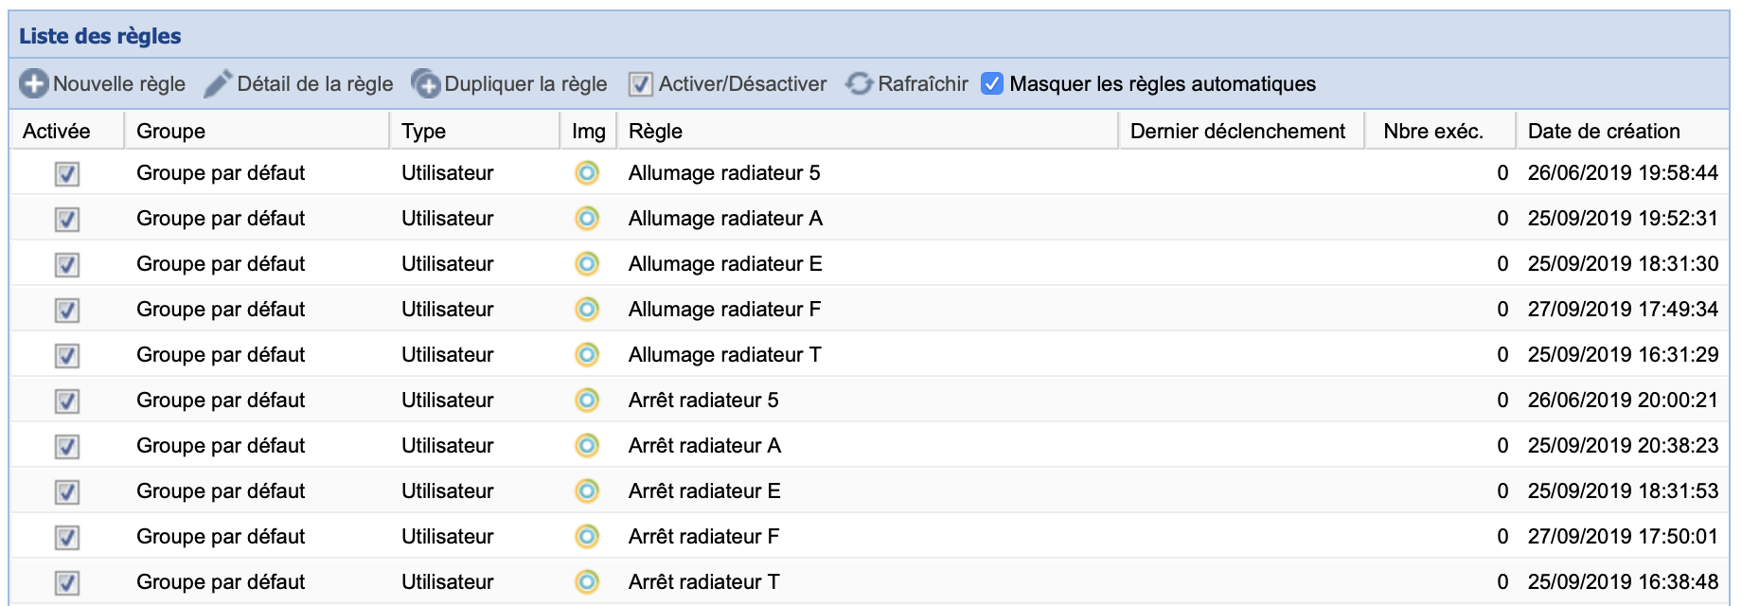Click the Liste des règles panel title
1742x606 pixels.
pos(99,36)
